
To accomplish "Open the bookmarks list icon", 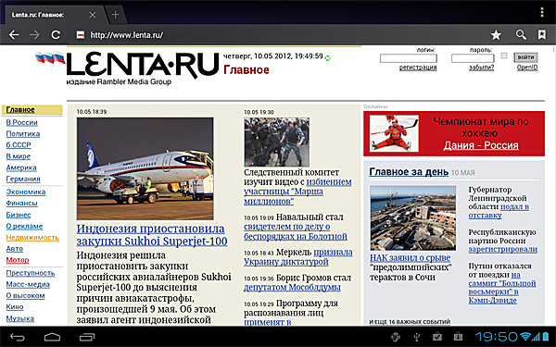I will pos(542,35).
